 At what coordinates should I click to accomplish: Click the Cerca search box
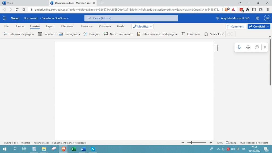coord(131,18)
